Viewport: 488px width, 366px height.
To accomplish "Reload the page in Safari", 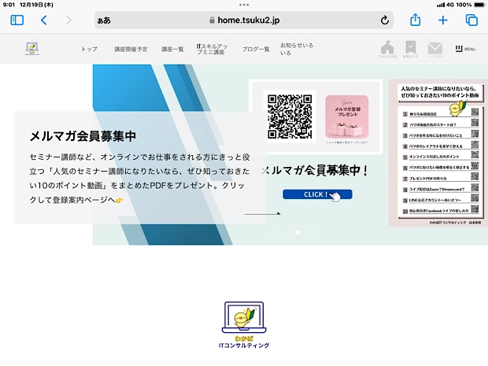I will [385, 20].
